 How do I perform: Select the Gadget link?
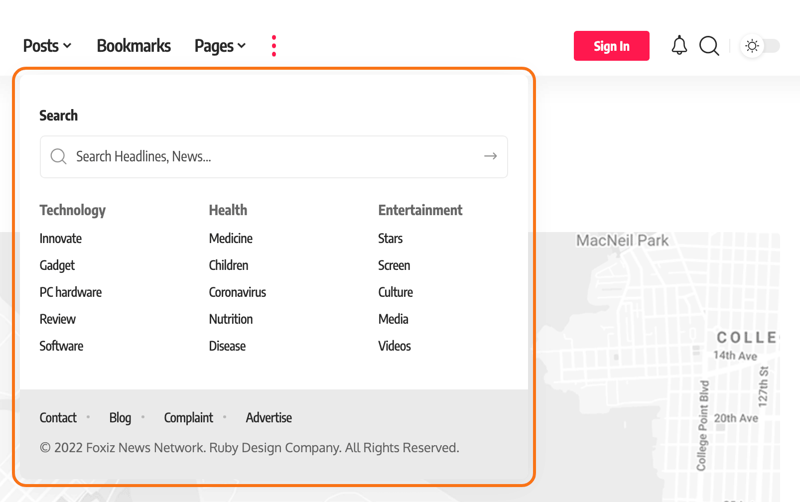pos(57,265)
